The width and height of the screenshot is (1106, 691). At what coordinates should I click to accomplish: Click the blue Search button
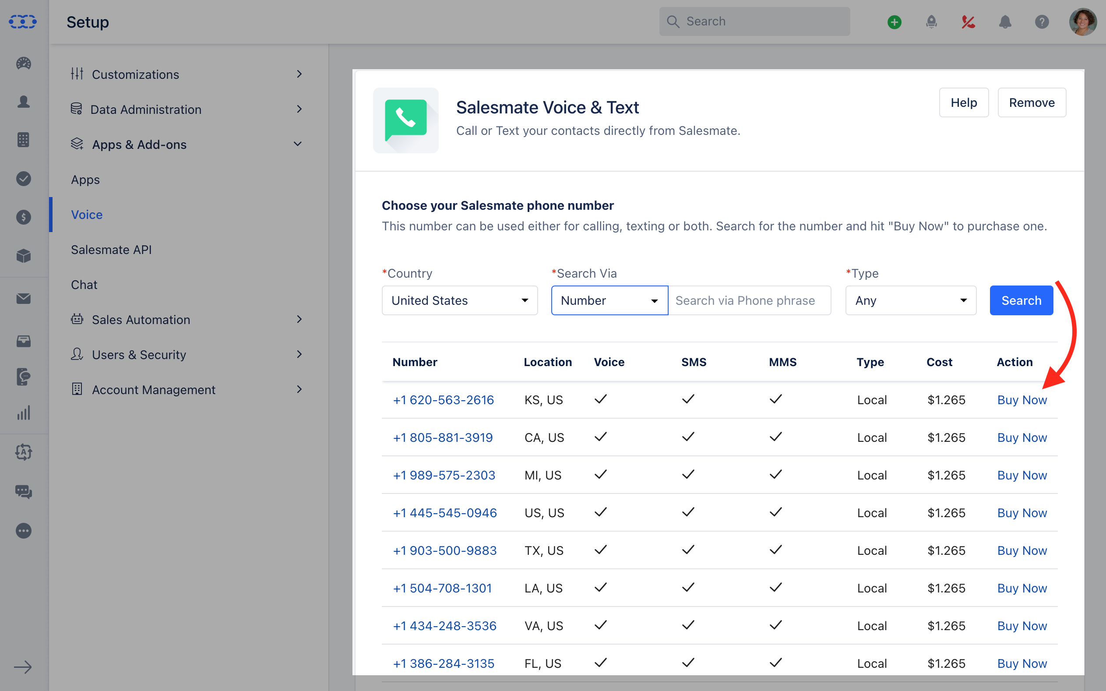[x=1021, y=300]
